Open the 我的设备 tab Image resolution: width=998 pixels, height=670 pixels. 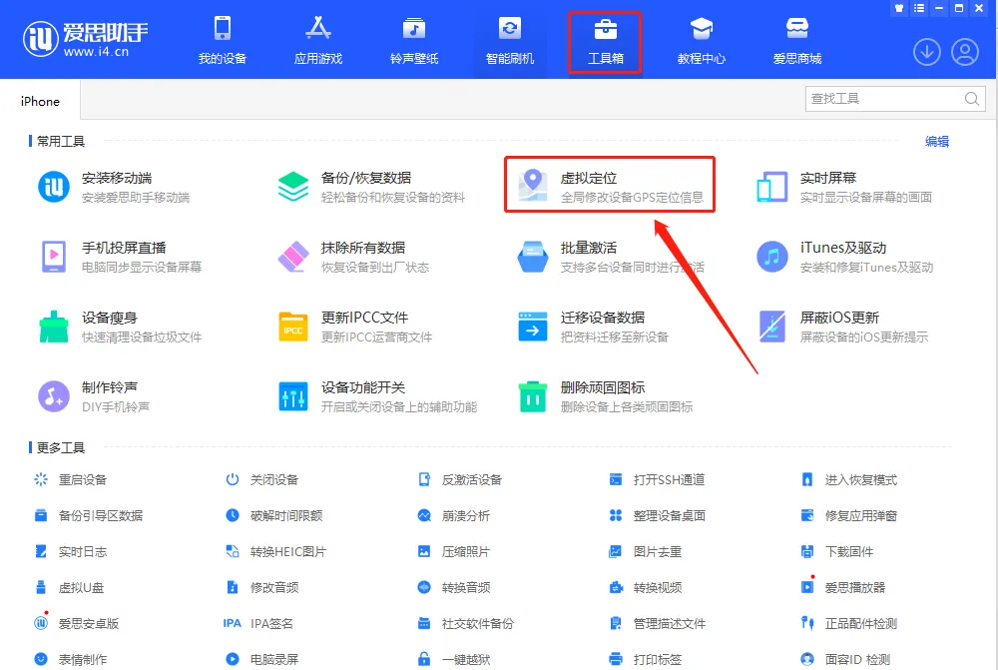(x=223, y=40)
